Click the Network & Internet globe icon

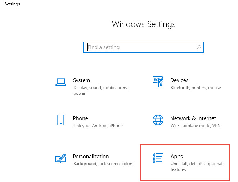click(x=158, y=120)
